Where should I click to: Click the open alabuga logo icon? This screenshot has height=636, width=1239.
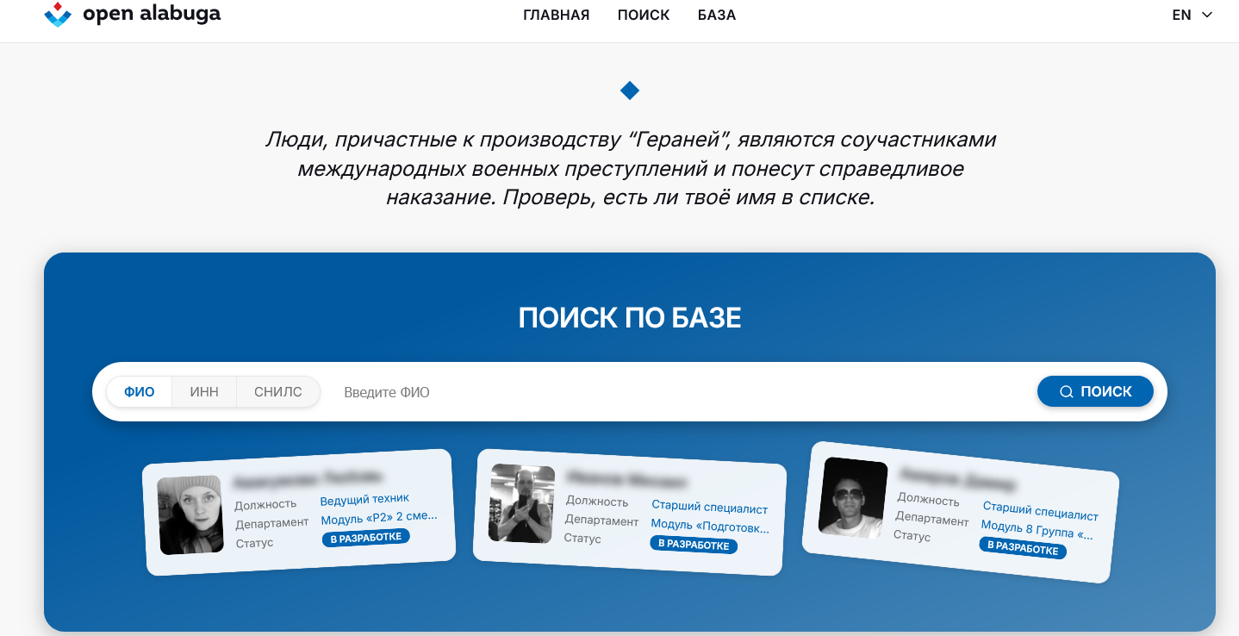[58, 15]
